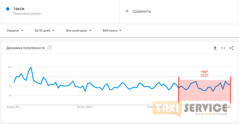Screen dimensions: 239x124
Task: Open the Украина region dropdown
Action: [15, 30]
